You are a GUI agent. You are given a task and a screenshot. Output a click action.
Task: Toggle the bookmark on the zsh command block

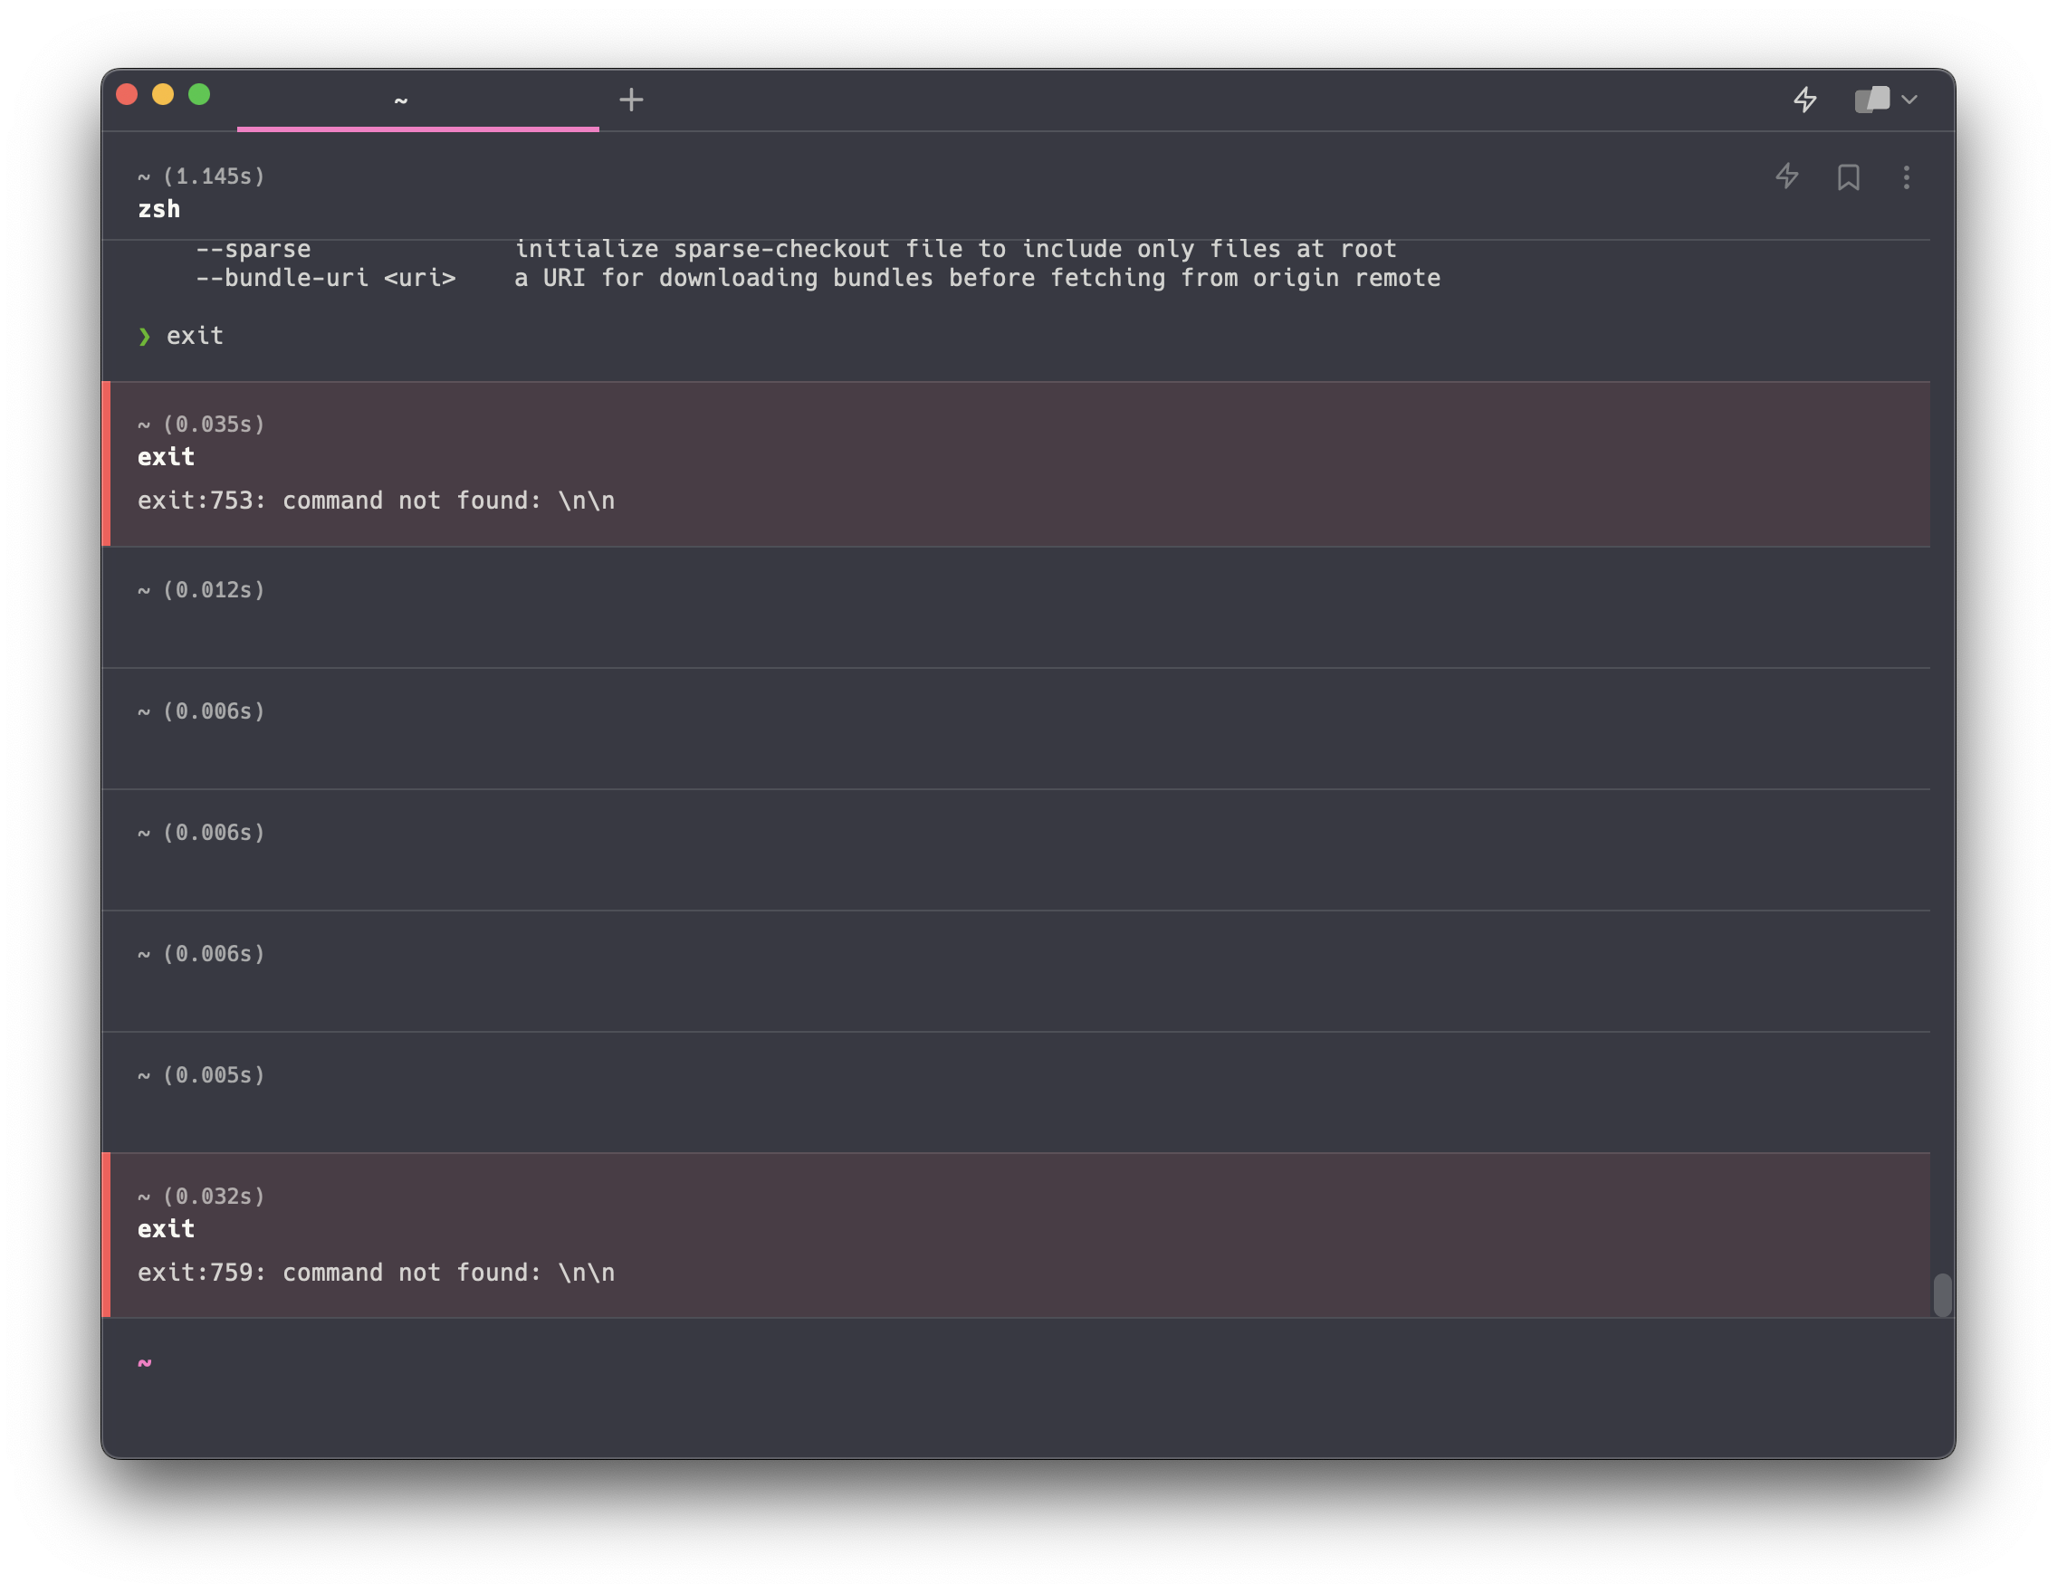click(1849, 177)
